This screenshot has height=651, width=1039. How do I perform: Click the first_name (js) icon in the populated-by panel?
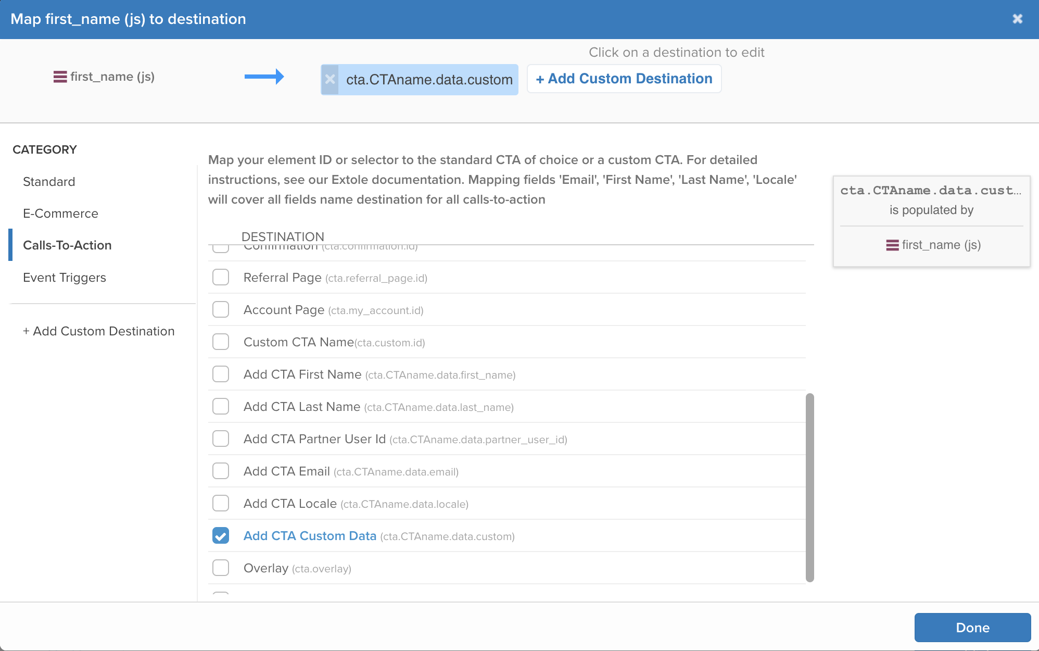pos(892,245)
